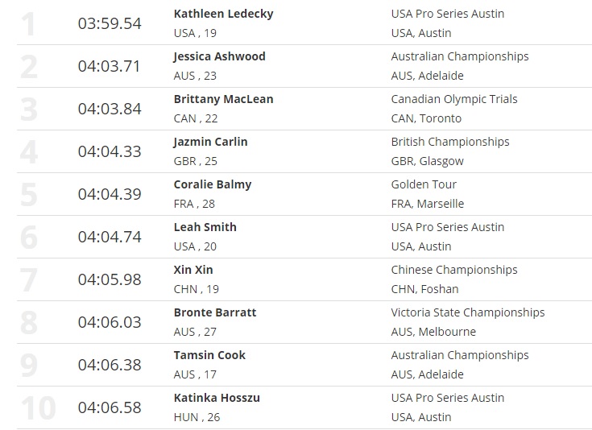Viewport: 592px width, 430px height.
Task: Click Jazmin Carlin name
Action: coord(210,142)
